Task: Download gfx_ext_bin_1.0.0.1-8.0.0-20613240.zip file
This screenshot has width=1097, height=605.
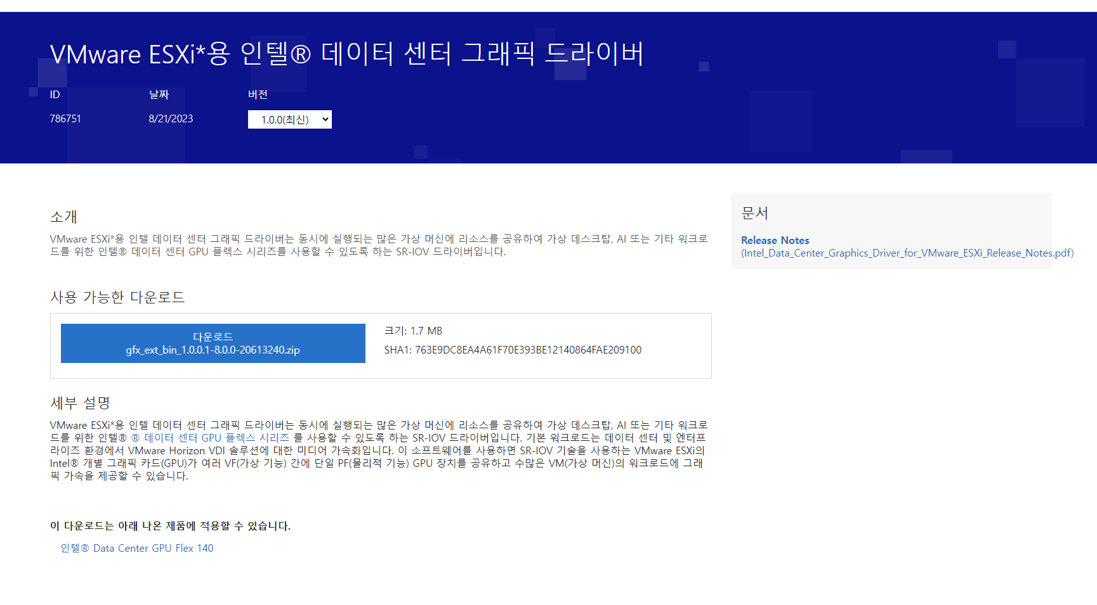Action: (213, 343)
